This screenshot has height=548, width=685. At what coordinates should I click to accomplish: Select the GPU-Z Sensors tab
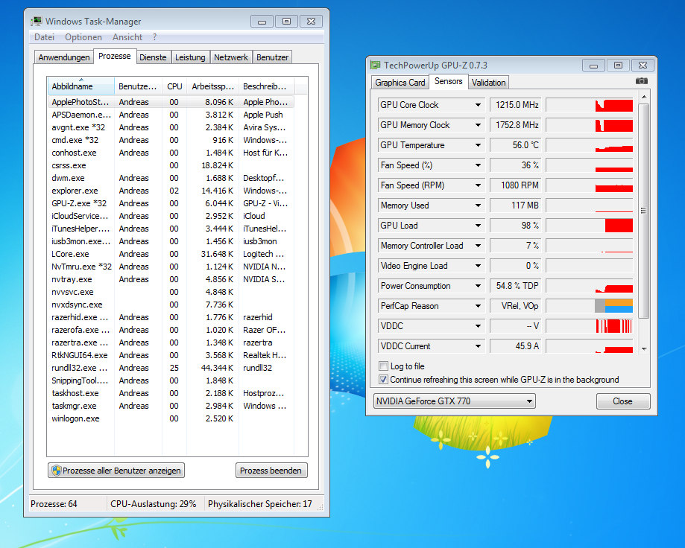point(448,81)
